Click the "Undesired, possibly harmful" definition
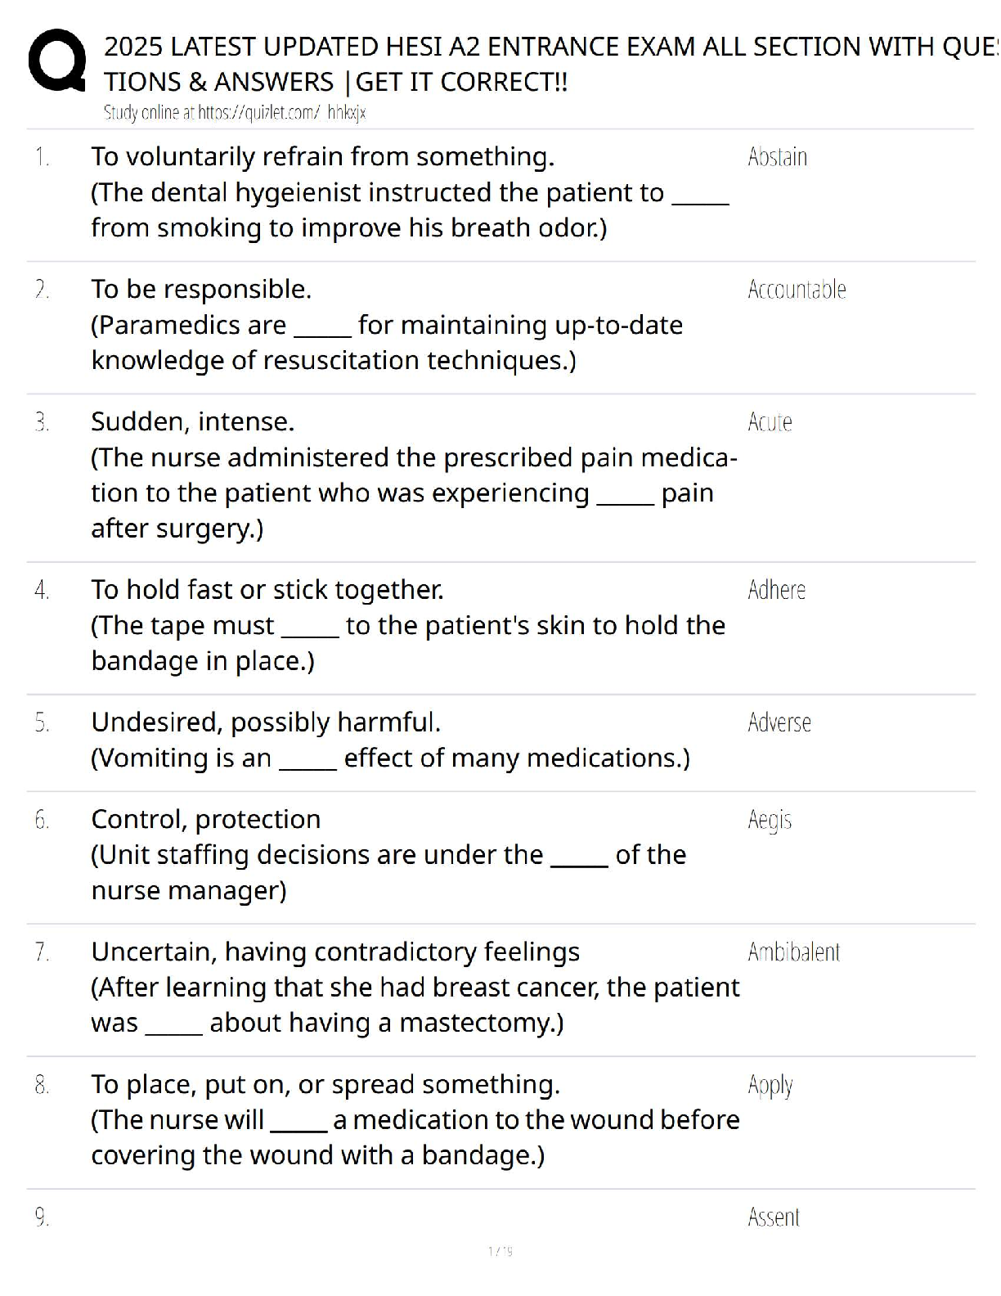Image resolution: width=1001 pixels, height=1296 pixels. (x=266, y=722)
